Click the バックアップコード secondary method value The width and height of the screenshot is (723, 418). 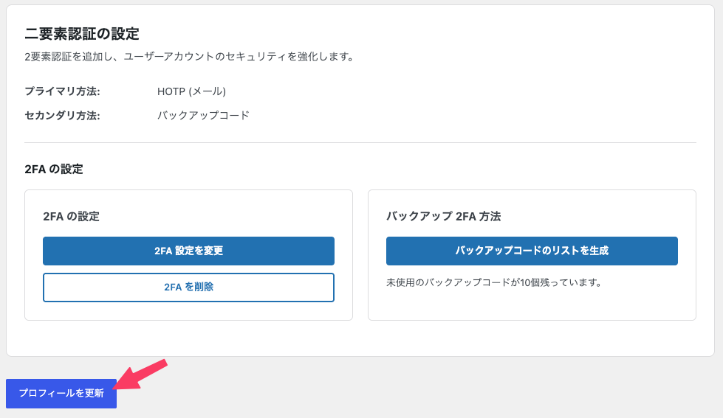(x=203, y=115)
